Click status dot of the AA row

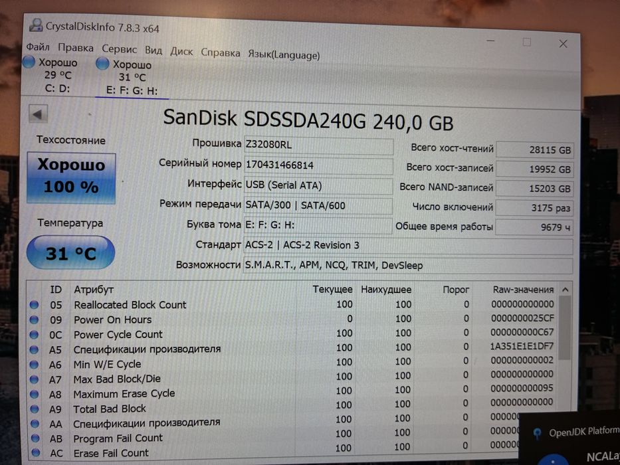point(35,424)
